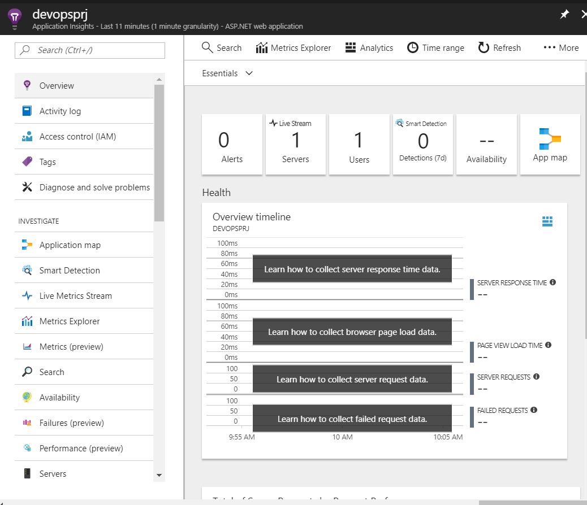
Task: Click info icon next to Page View Load Time
Action: click(x=548, y=345)
